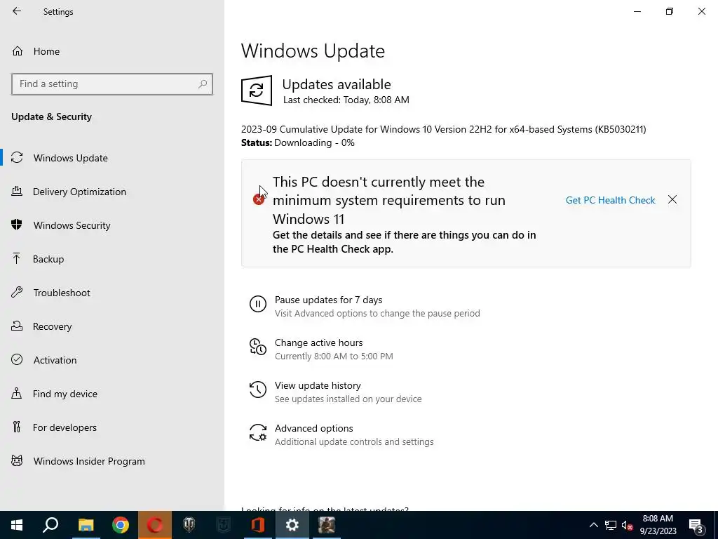Open Windows Insider Program page

pyautogui.click(x=112, y=461)
